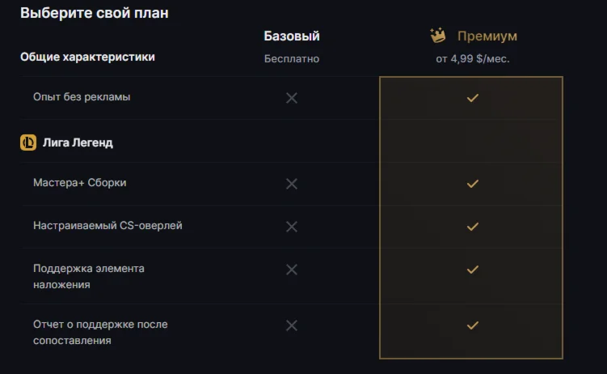Screen dimensions: 607x374
Task: Click Premium checkmark for Поддержка элемента наложения
Action: (473, 269)
